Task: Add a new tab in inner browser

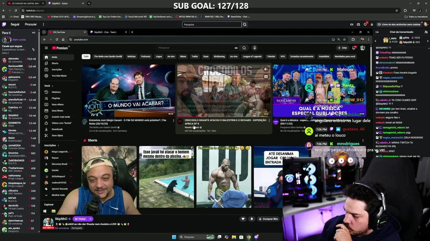Action: pos(132,32)
